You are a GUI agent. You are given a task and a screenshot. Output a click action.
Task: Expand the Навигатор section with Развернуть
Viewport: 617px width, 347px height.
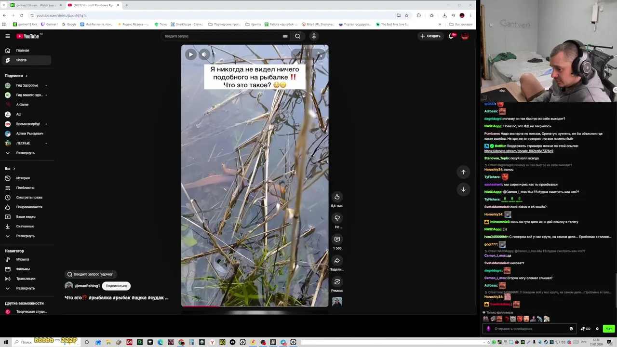pos(27,288)
